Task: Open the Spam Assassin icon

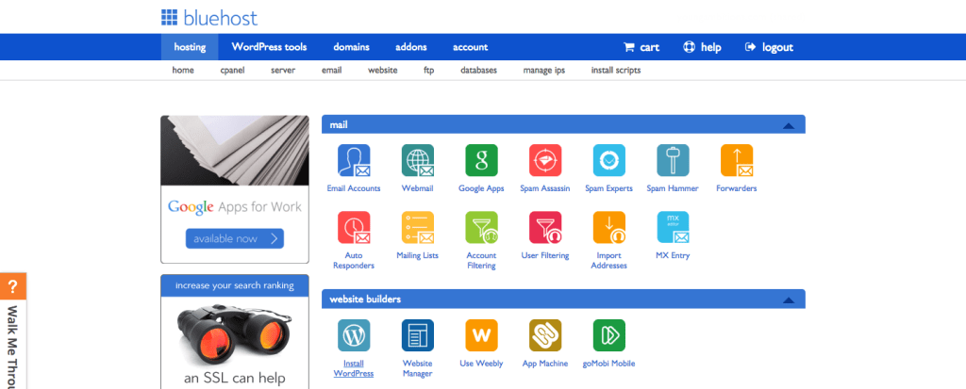Action: 545,161
